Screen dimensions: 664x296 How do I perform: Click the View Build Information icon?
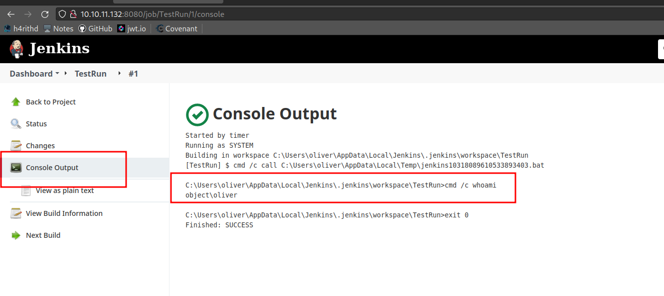pos(16,213)
